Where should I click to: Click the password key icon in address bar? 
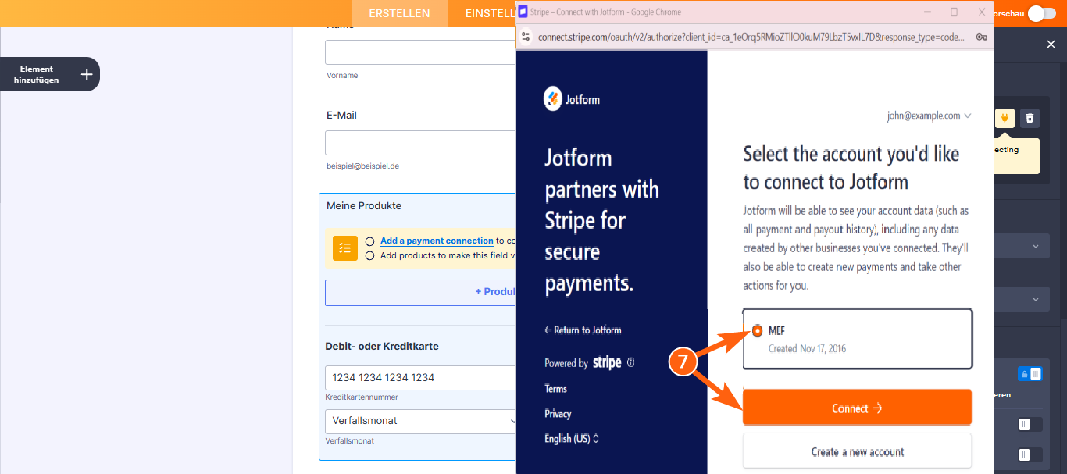(x=981, y=37)
